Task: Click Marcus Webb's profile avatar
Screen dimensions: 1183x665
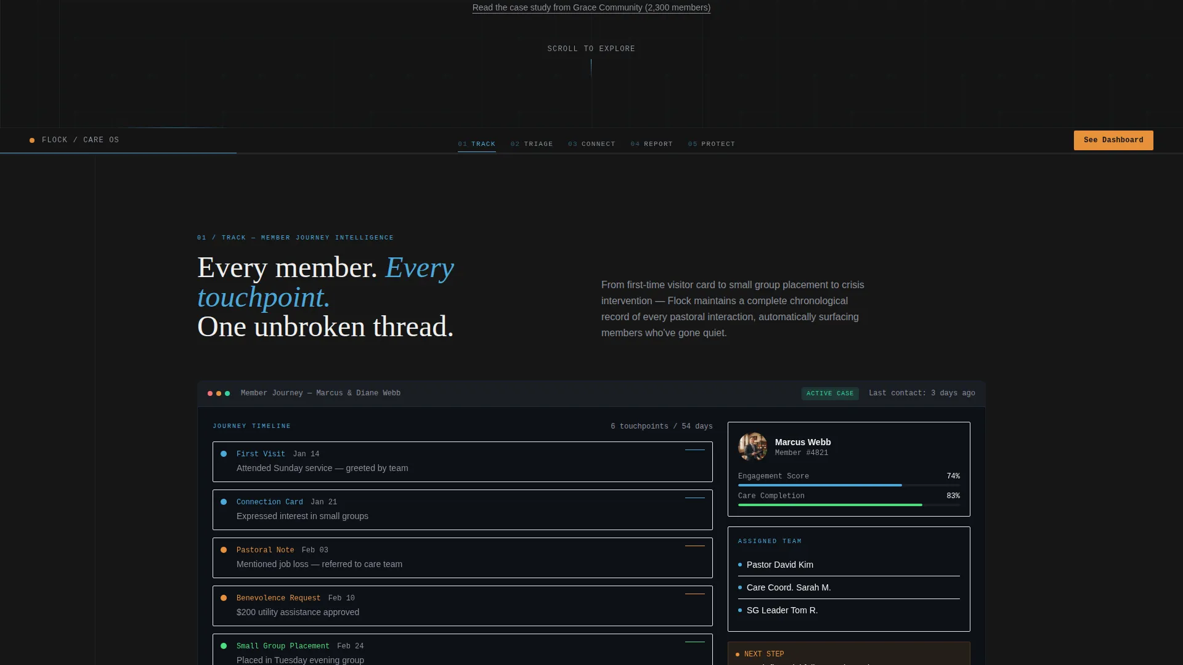Action: click(x=753, y=447)
